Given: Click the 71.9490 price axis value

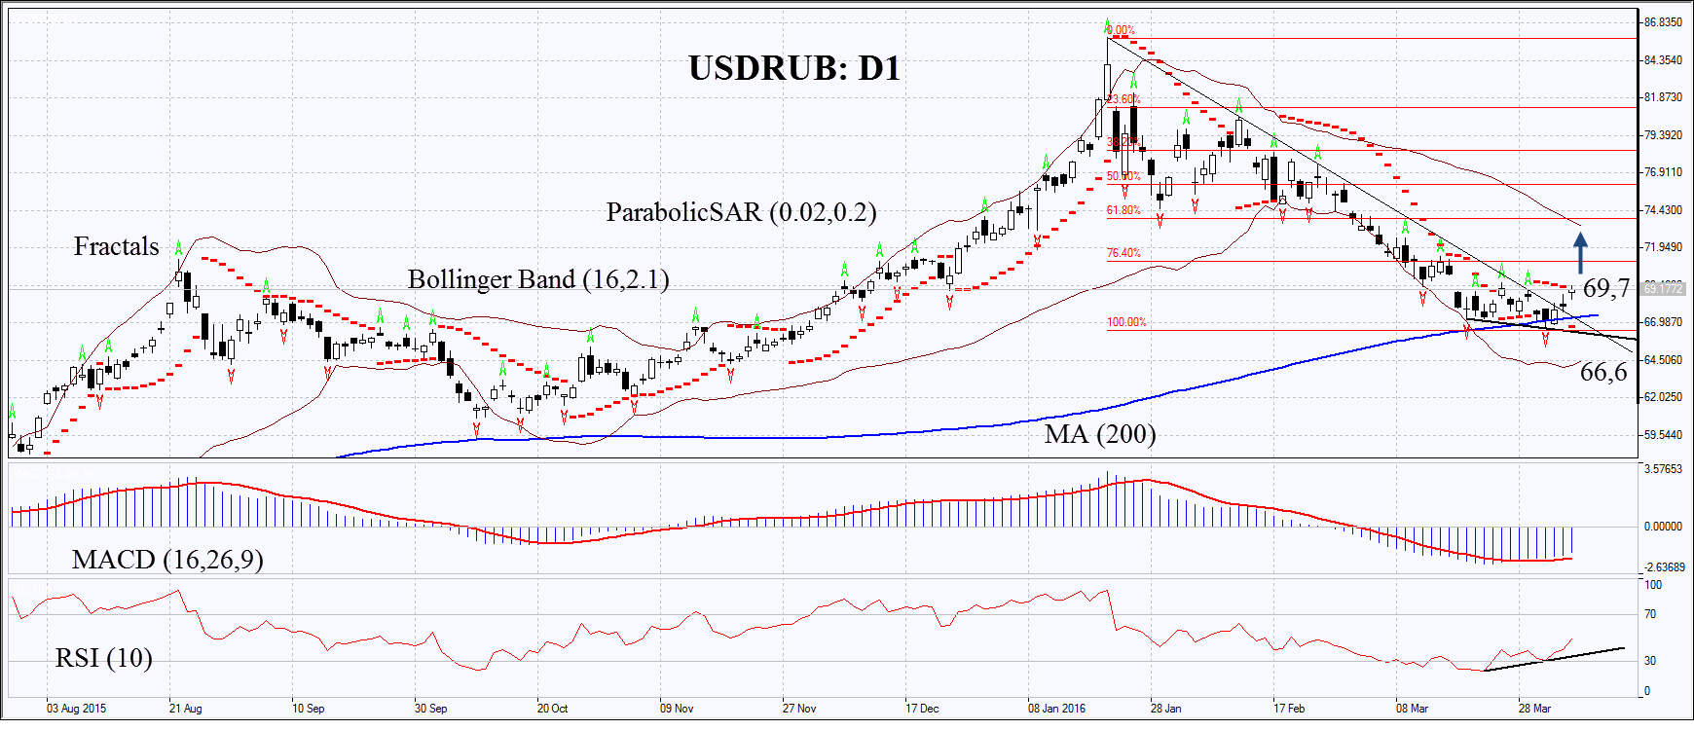Looking at the screenshot, I should (x=1663, y=247).
